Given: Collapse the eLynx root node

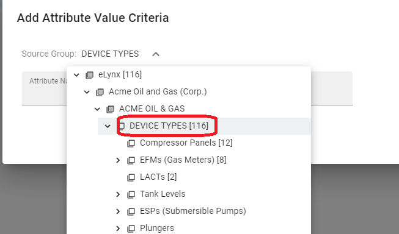Looking at the screenshot, I should click(76, 75).
